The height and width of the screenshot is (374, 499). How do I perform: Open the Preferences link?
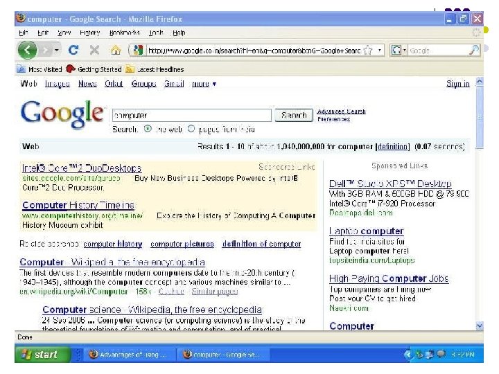tap(334, 119)
